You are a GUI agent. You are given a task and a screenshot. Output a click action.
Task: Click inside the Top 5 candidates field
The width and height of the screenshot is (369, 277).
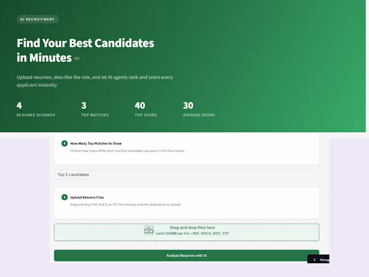138,174
